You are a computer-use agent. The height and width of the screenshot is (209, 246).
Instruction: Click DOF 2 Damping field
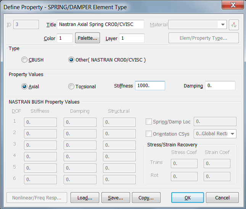80,134
